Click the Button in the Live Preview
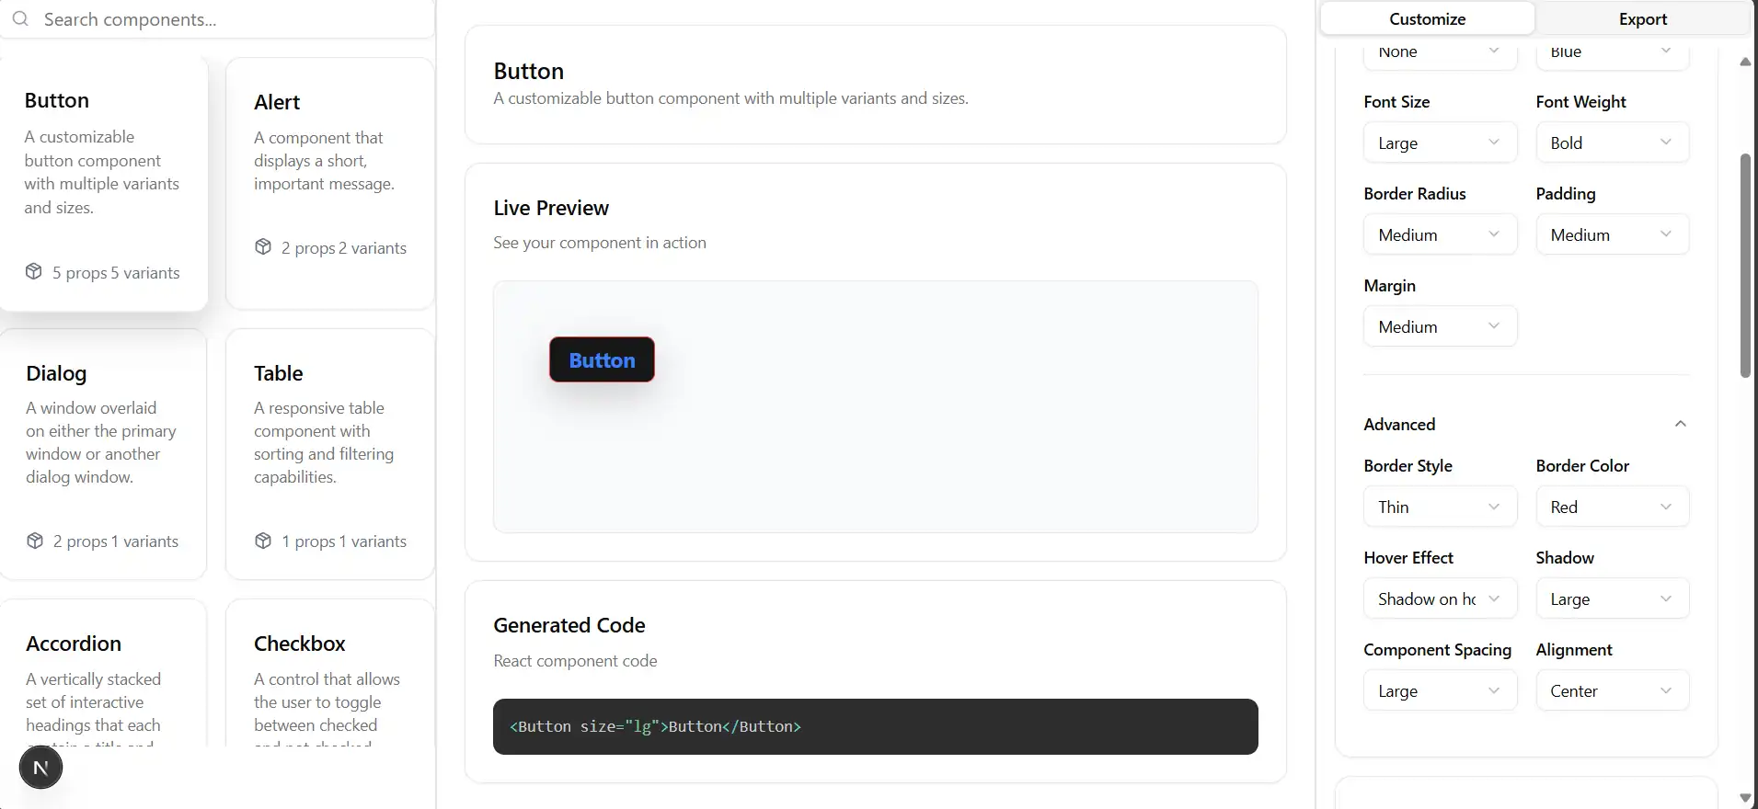The height and width of the screenshot is (809, 1758). 602,359
